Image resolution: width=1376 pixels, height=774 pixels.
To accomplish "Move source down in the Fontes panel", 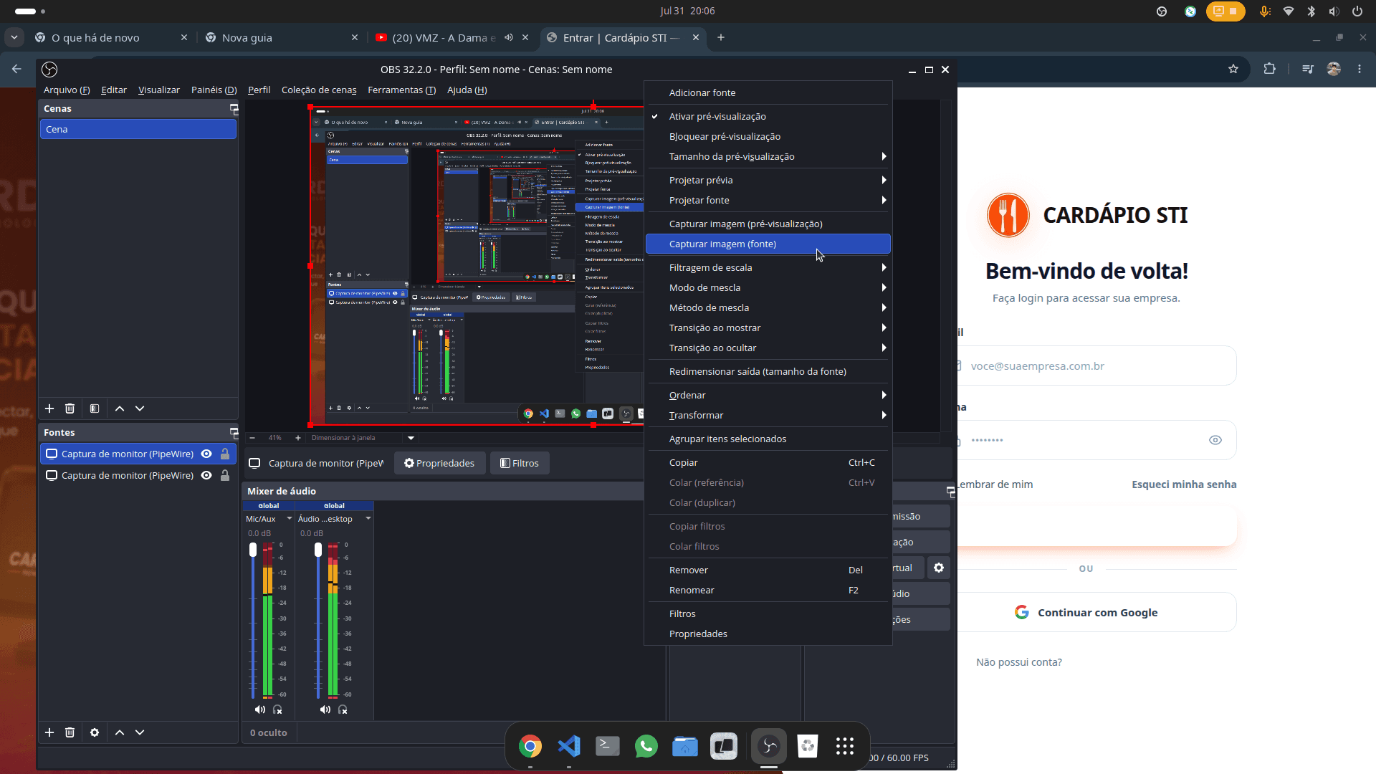I will (x=140, y=732).
